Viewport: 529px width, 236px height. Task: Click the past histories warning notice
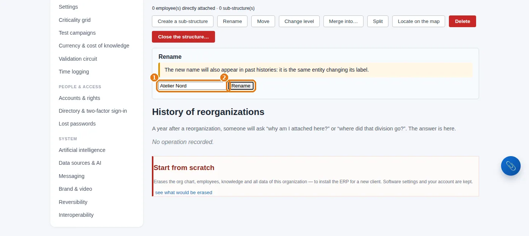pos(316,70)
